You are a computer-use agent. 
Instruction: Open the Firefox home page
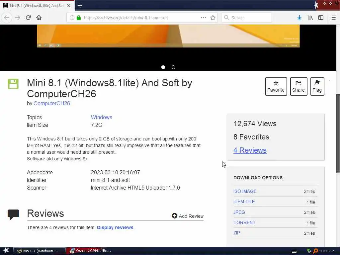point(39,18)
